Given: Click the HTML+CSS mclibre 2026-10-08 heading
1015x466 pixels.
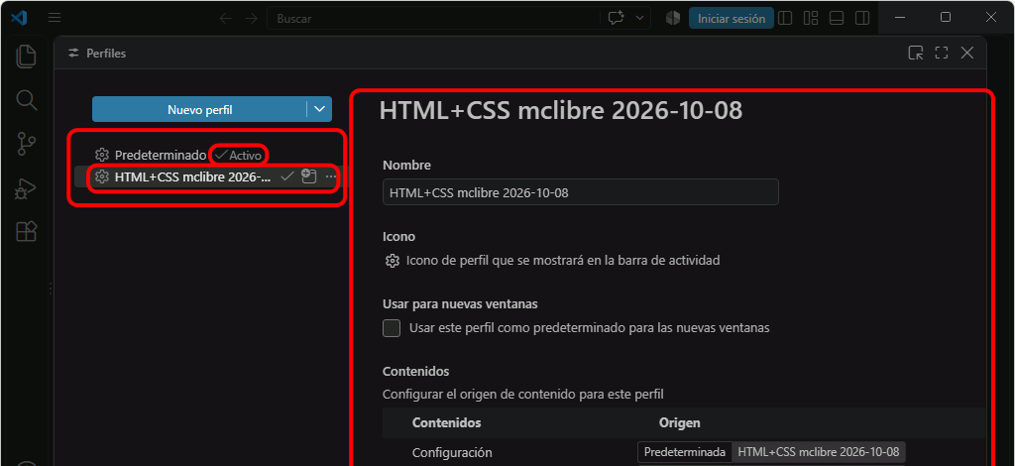Looking at the screenshot, I should click(561, 111).
